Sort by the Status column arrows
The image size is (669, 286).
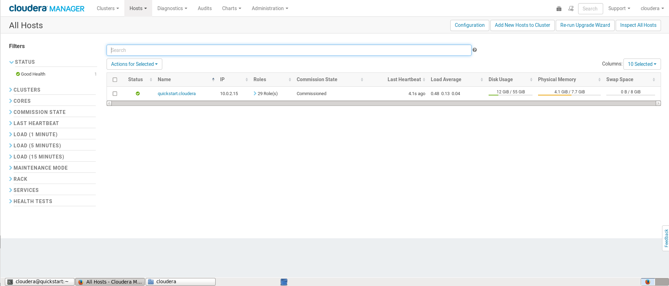tap(151, 80)
